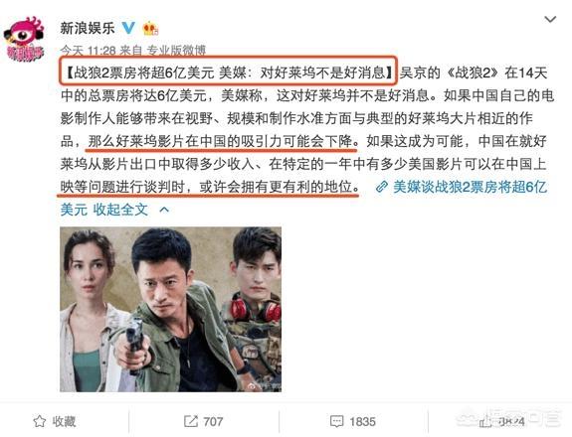This screenshot has height=437, width=572.
Task: Favorite the post via 收藏 label
Action: (x=64, y=422)
